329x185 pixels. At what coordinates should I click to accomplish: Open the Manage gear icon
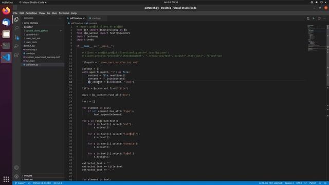(x=16, y=176)
